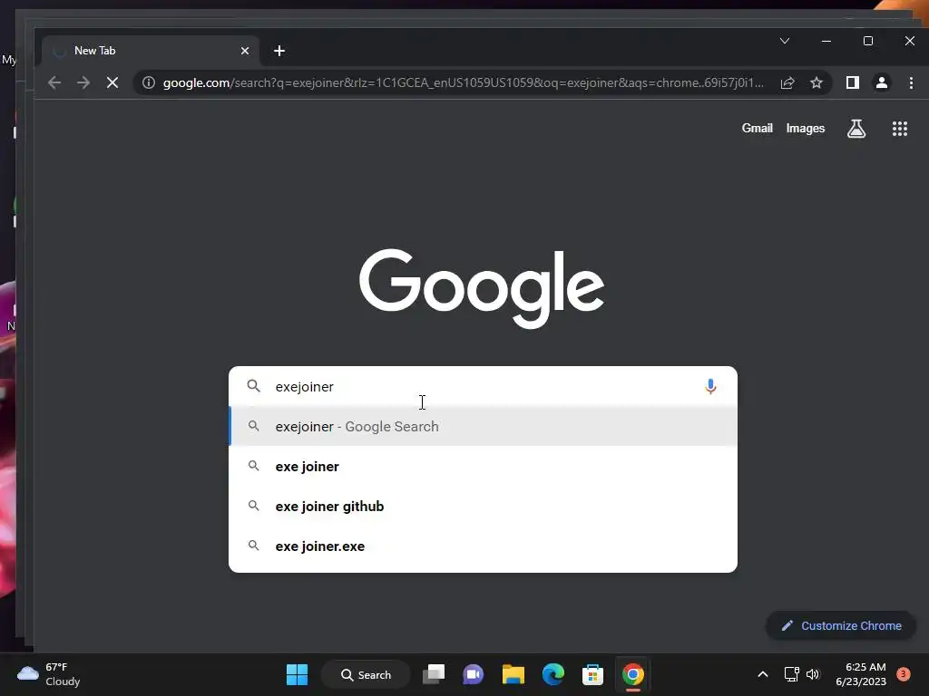
Task: Open the Windows Start menu
Action: [x=297, y=674]
